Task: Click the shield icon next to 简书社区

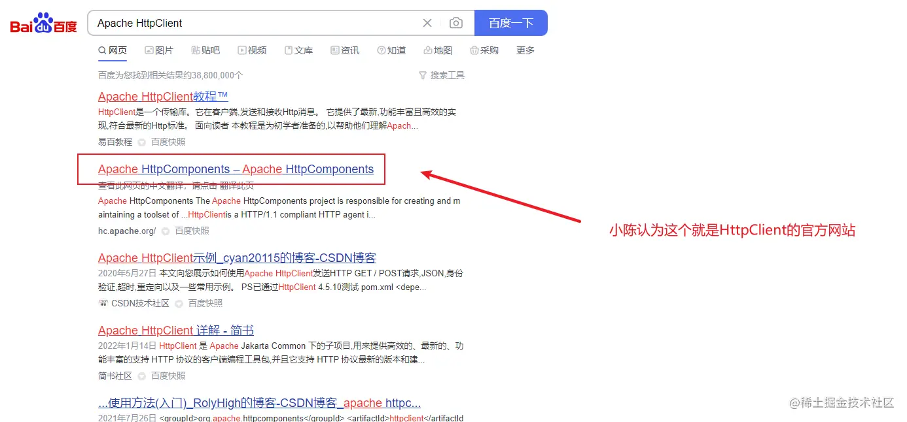Action: [x=142, y=376]
